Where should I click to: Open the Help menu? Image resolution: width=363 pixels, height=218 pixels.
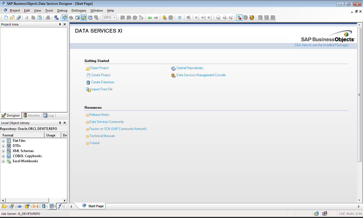111,10
